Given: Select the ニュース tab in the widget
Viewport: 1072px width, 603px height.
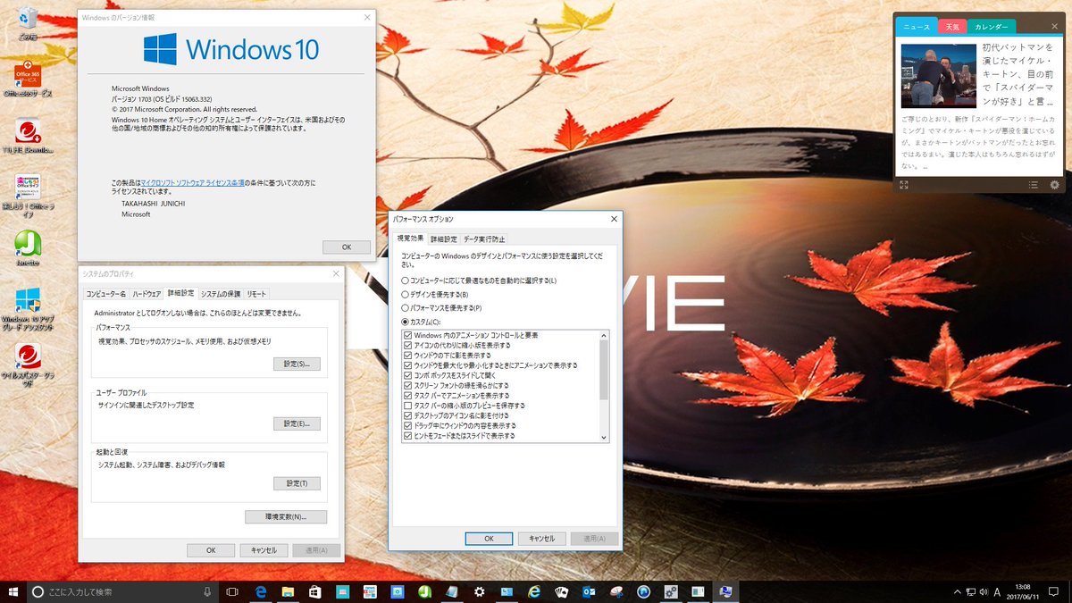Looking at the screenshot, I should click(917, 27).
